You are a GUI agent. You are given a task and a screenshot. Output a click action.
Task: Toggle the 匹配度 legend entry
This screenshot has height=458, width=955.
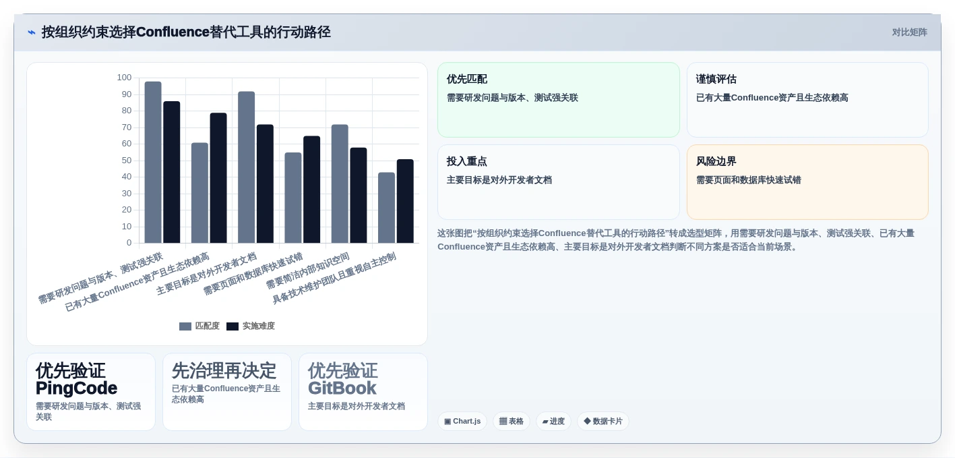click(x=199, y=326)
